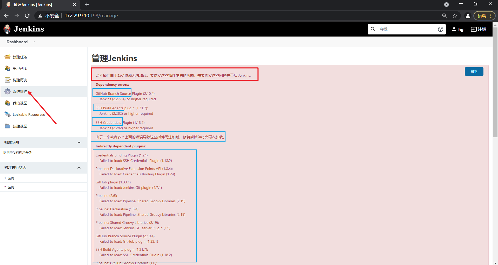Click the 系统管理 gear icon
This screenshot has width=498, height=265.
[x=8, y=91]
